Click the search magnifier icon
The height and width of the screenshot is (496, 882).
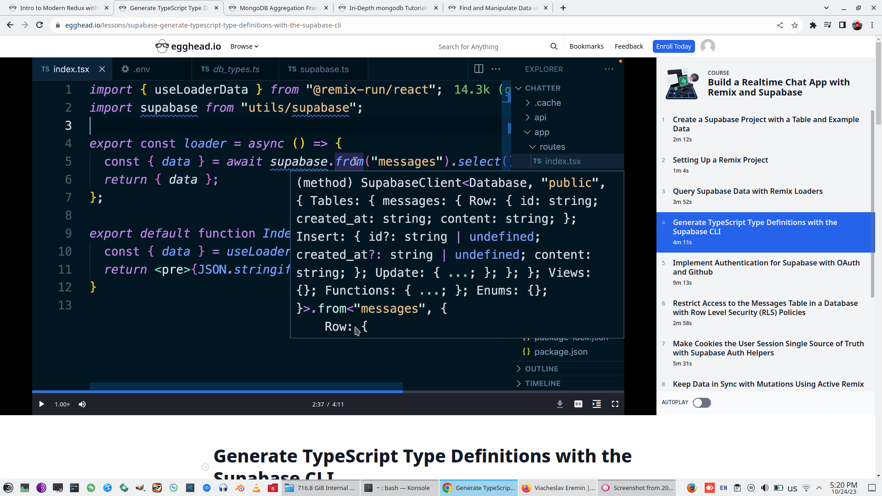coord(554,46)
